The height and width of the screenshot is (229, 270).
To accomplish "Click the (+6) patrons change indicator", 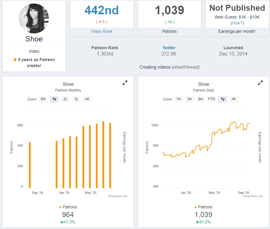I will (169, 22).
